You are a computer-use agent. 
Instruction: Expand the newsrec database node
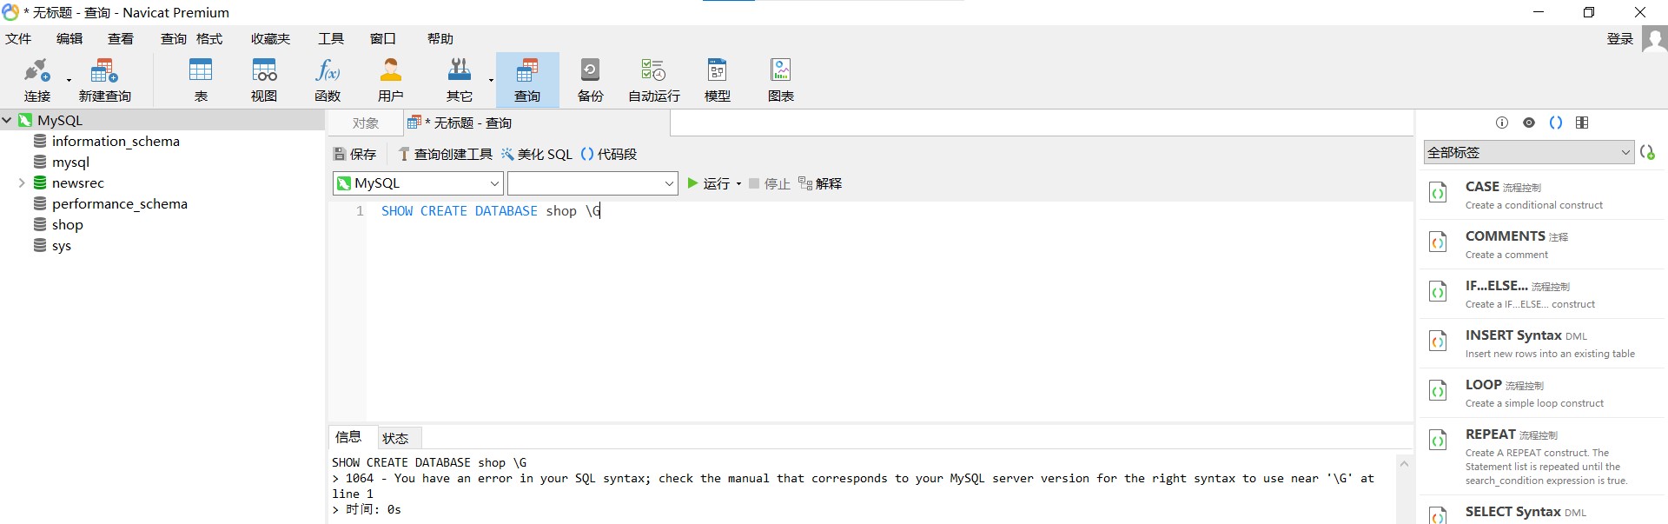(22, 183)
